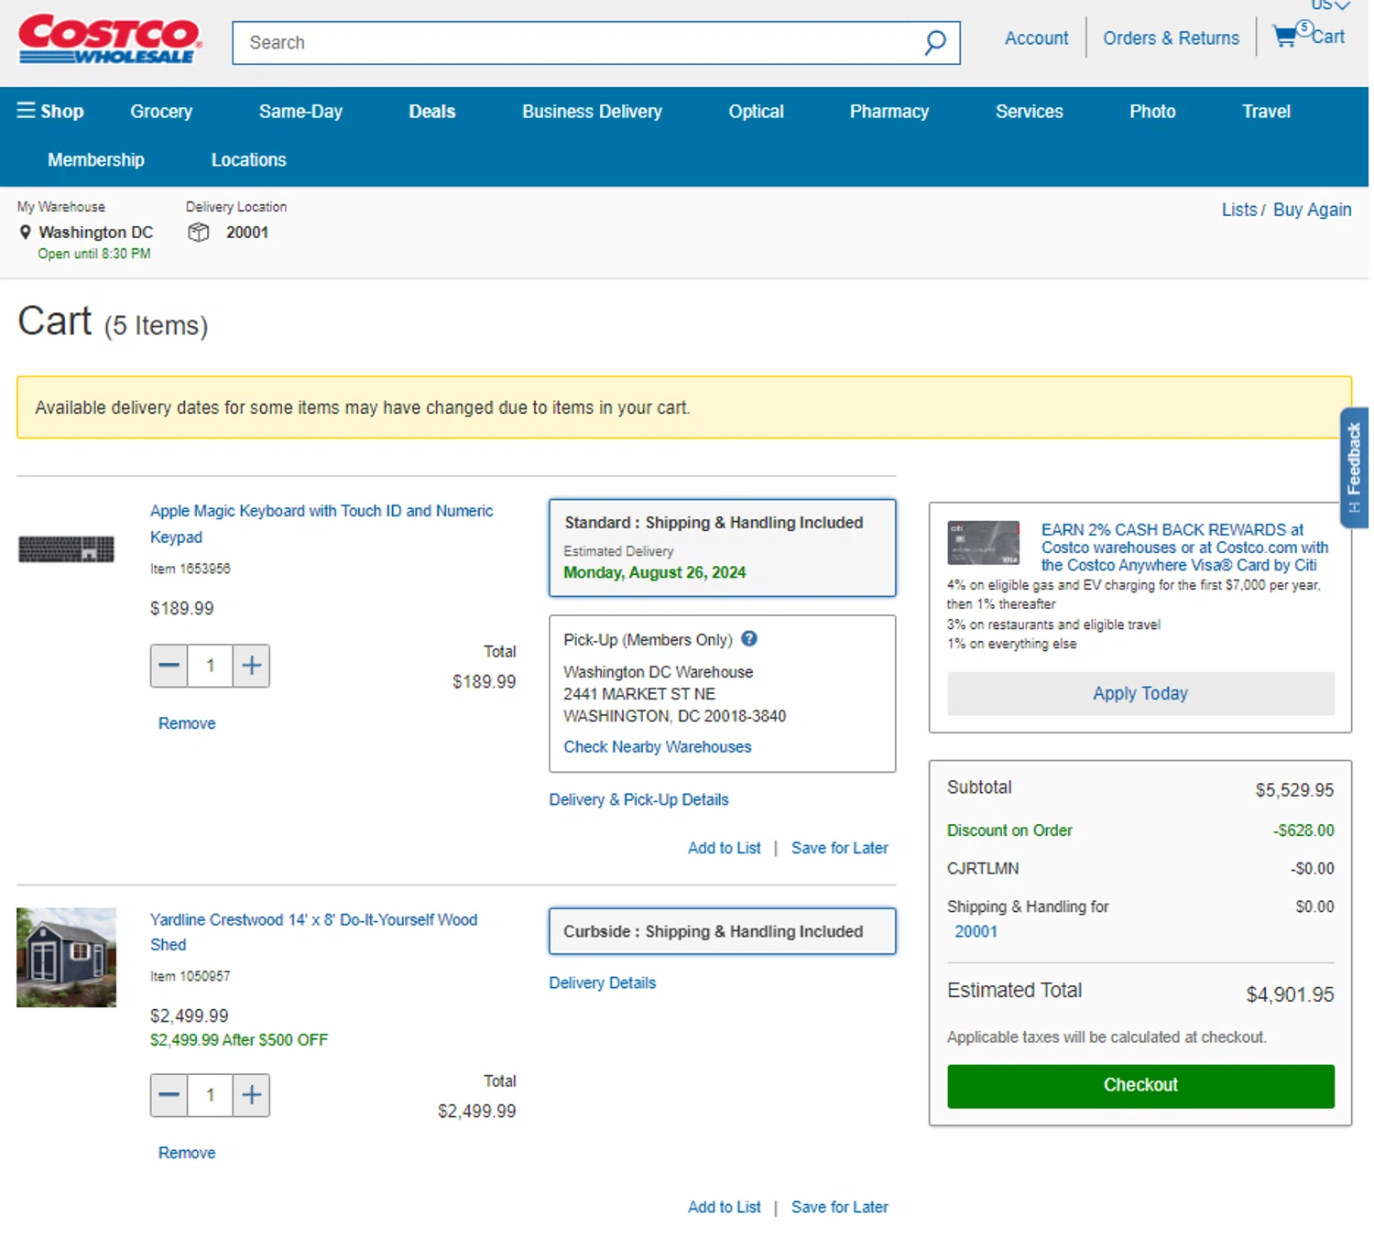The width and height of the screenshot is (1374, 1237).
Task: Increase the Apple Magic Keyboard quantity
Action: 252,666
